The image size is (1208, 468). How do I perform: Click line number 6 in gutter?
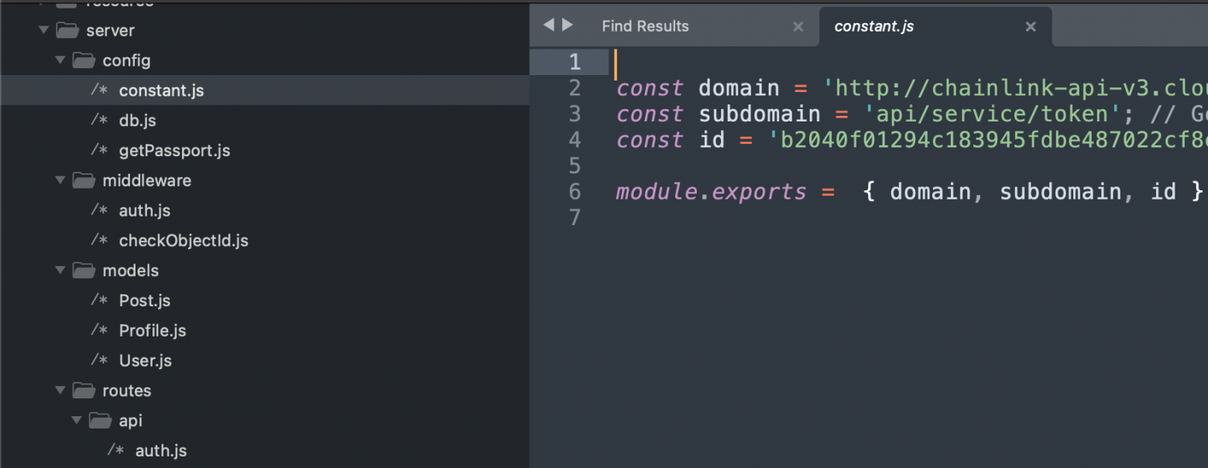(x=575, y=192)
